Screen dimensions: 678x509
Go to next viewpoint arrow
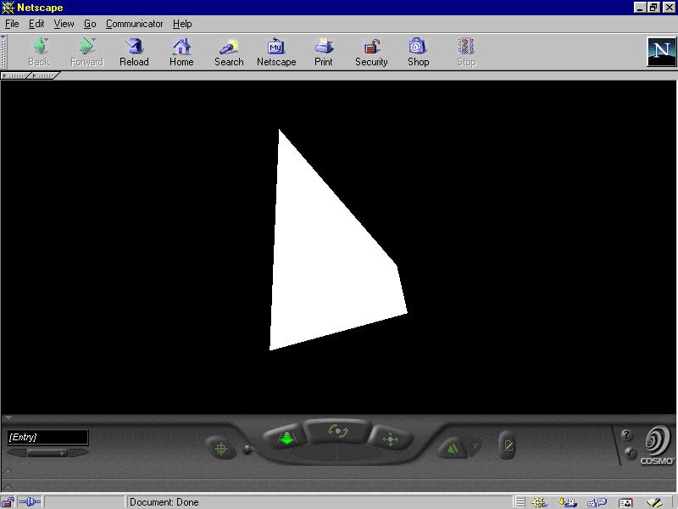80,453
